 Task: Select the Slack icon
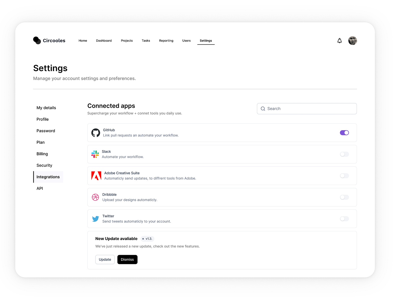point(95,154)
